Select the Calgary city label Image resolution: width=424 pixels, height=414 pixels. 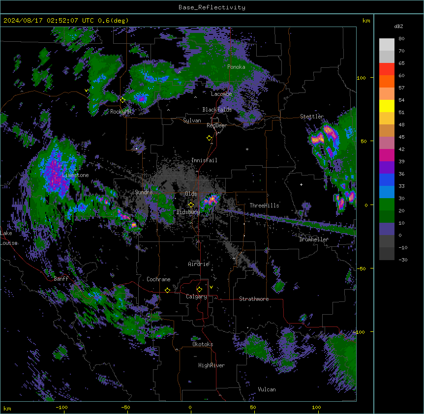pos(196,296)
